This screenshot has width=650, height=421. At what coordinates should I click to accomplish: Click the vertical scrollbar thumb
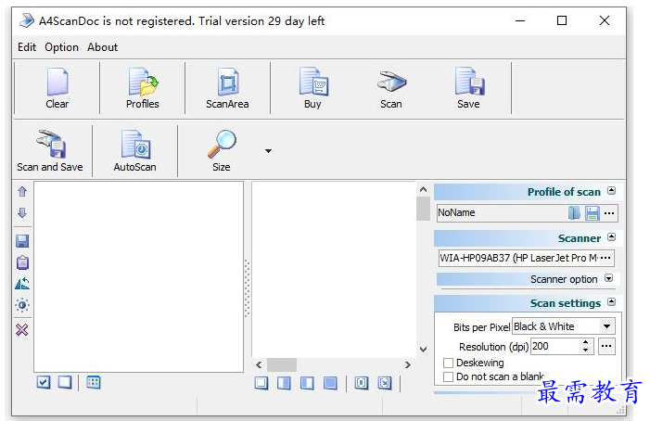[x=423, y=209]
